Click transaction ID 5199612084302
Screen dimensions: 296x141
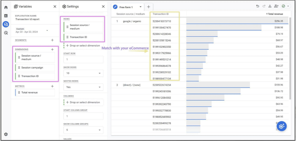coord(162,98)
